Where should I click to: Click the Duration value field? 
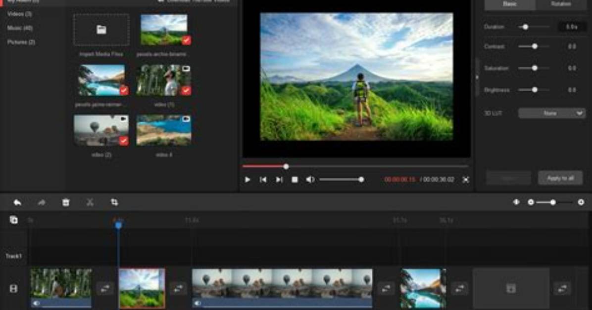tap(572, 27)
